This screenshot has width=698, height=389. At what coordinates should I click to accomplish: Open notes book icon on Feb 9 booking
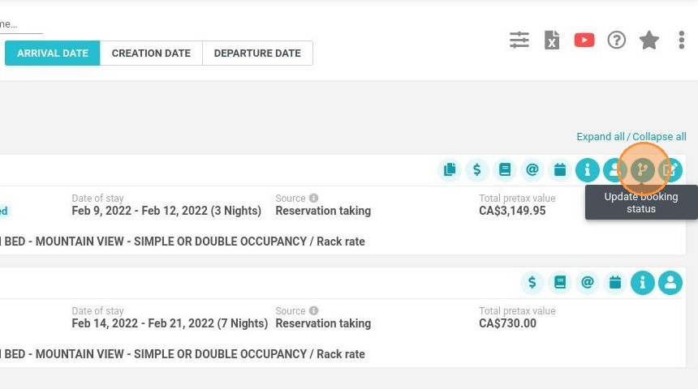505,170
